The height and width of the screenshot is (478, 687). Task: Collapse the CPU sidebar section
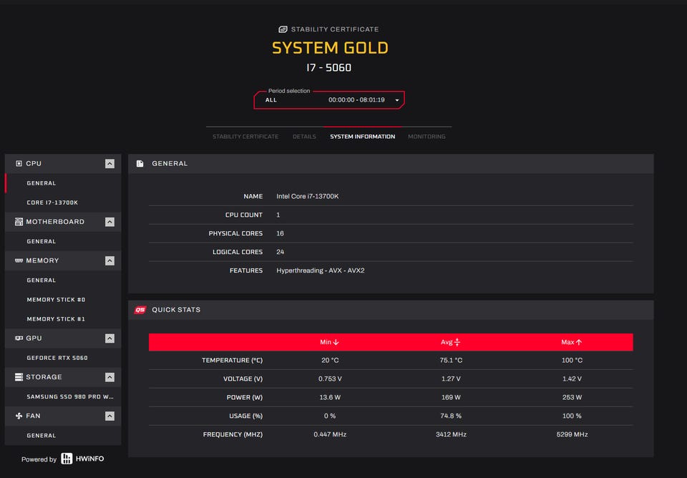pyautogui.click(x=109, y=164)
